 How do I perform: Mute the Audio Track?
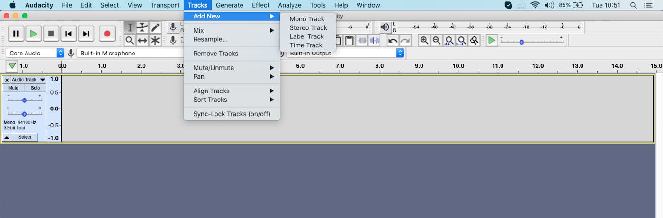point(13,88)
